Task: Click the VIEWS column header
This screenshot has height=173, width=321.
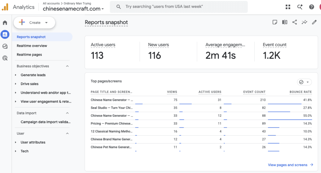Action: pyautogui.click(x=172, y=92)
